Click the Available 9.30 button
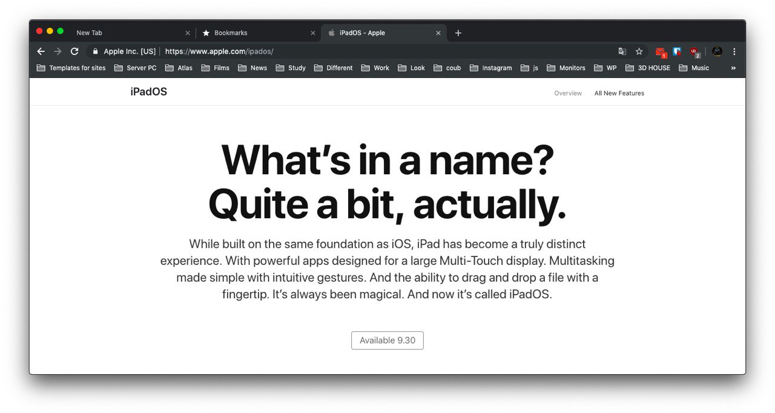 [387, 340]
